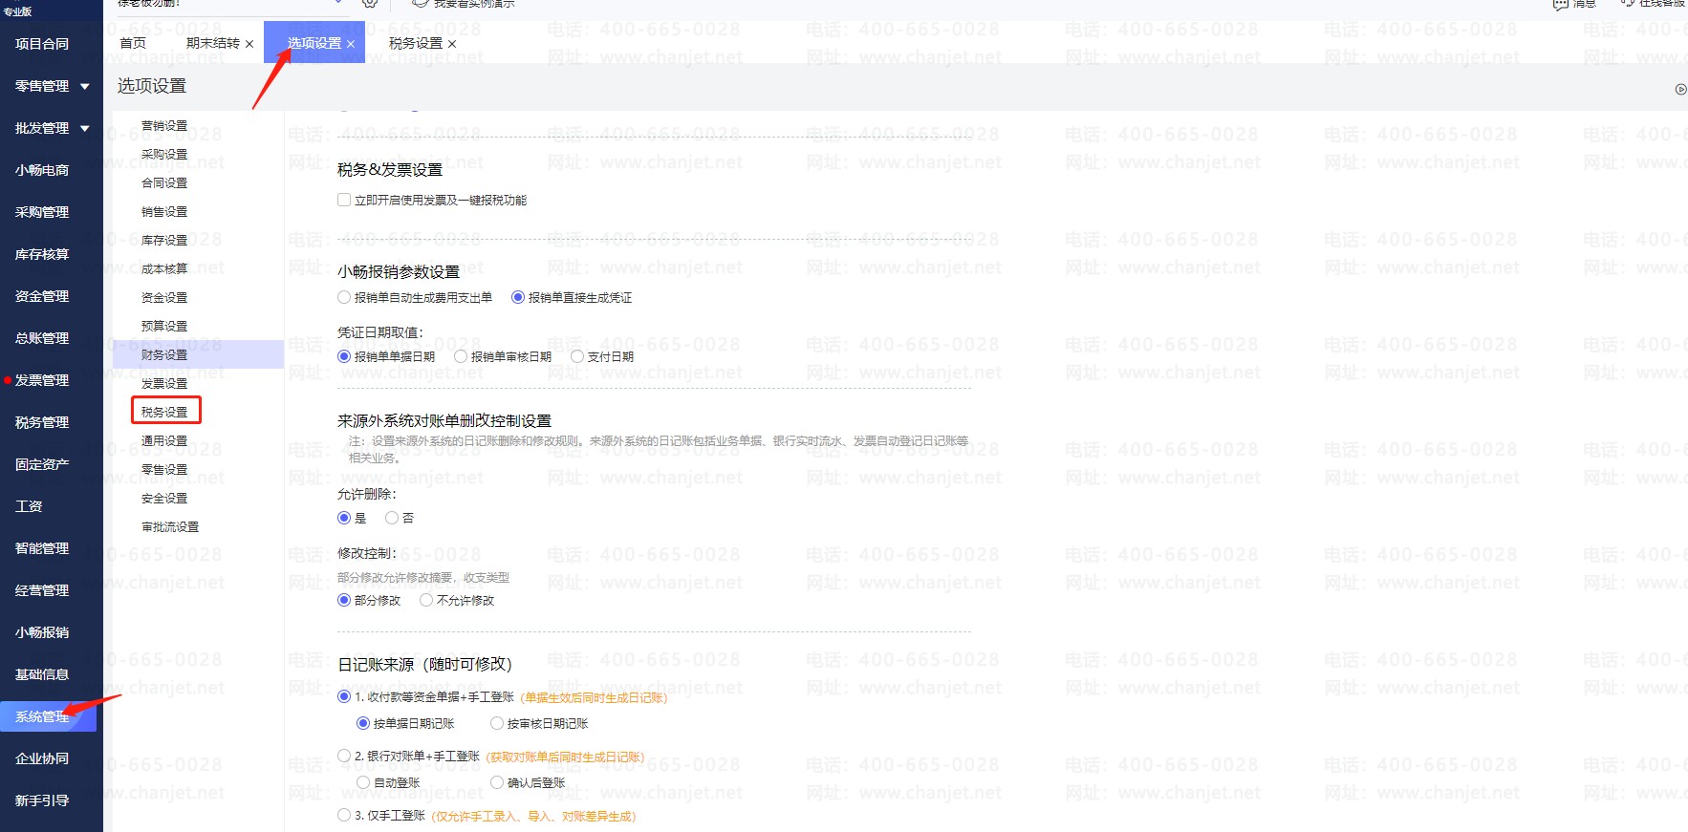
Task: Open 工资 module
Action: point(29,506)
